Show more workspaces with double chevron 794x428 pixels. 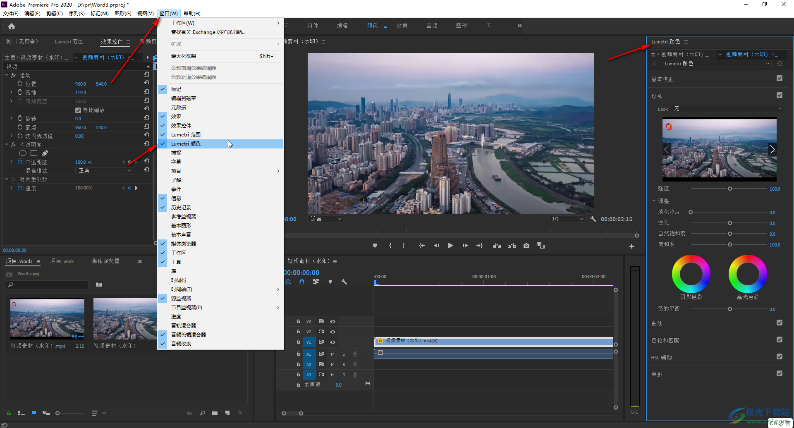pos(519,26)
